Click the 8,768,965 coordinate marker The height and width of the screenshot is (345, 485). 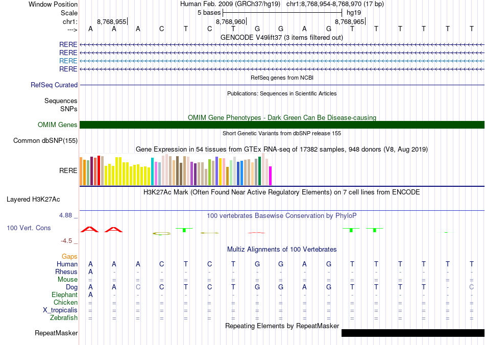(350, 21)
